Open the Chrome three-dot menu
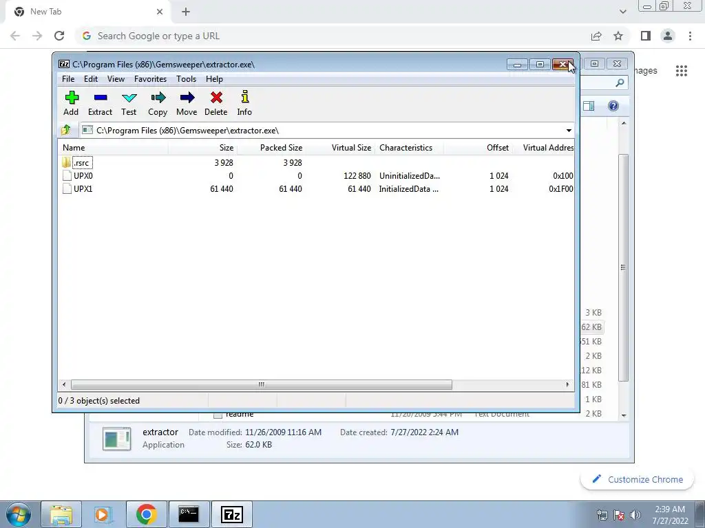This screenshot has height=528, width=705. [690, 36]
